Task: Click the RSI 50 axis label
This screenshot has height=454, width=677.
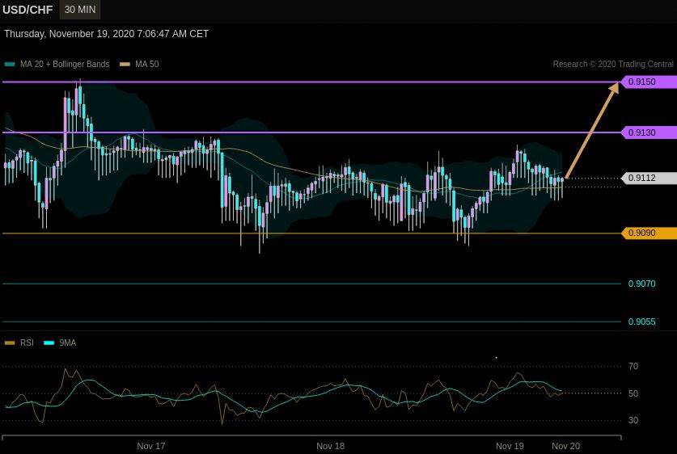Action: pos(633,393)
